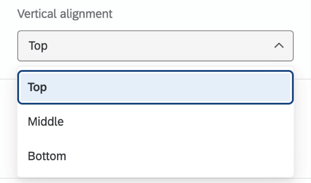Keep vertical alignment set to Top
The image size is (311, 183).
point(155,87)
